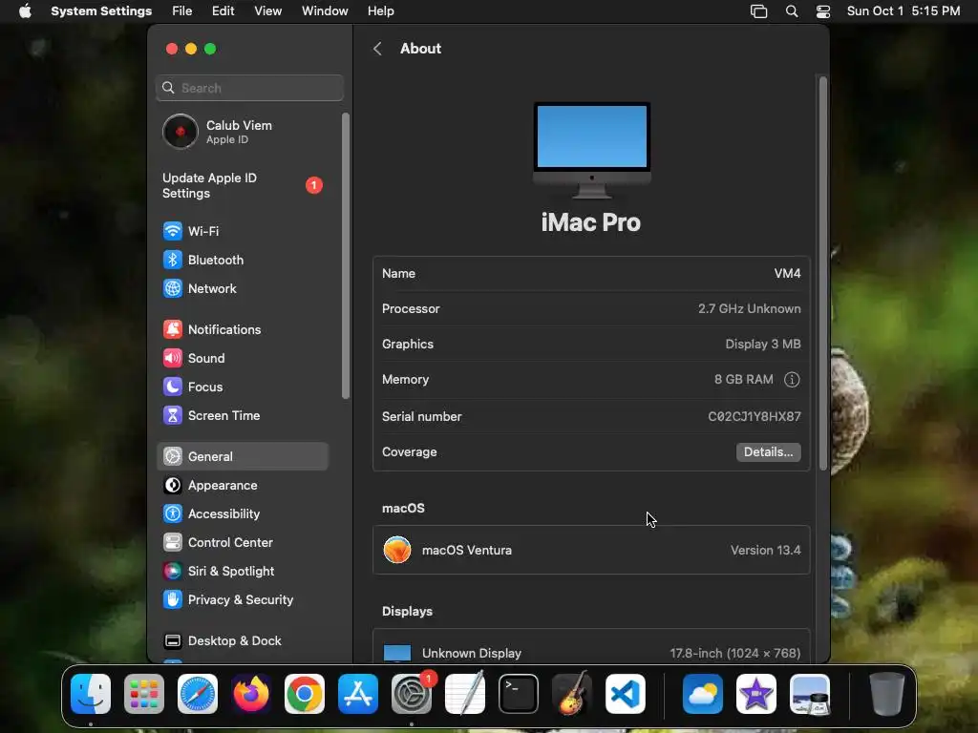Image resolution: width=978 pixels, height=733 pixels.
Task: Open the Edit menu
Action: click(223, 11)
